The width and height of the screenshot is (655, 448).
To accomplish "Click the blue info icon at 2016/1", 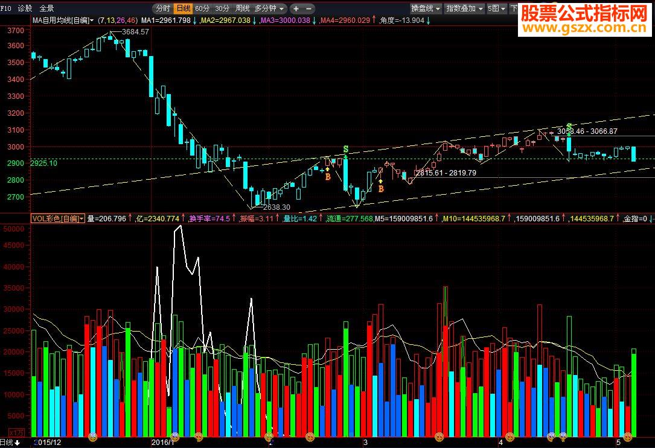I will 176,437.
